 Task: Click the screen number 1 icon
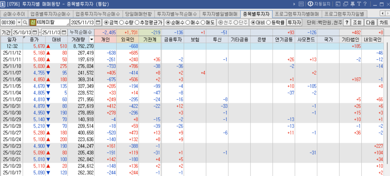(x=3, y=4)
